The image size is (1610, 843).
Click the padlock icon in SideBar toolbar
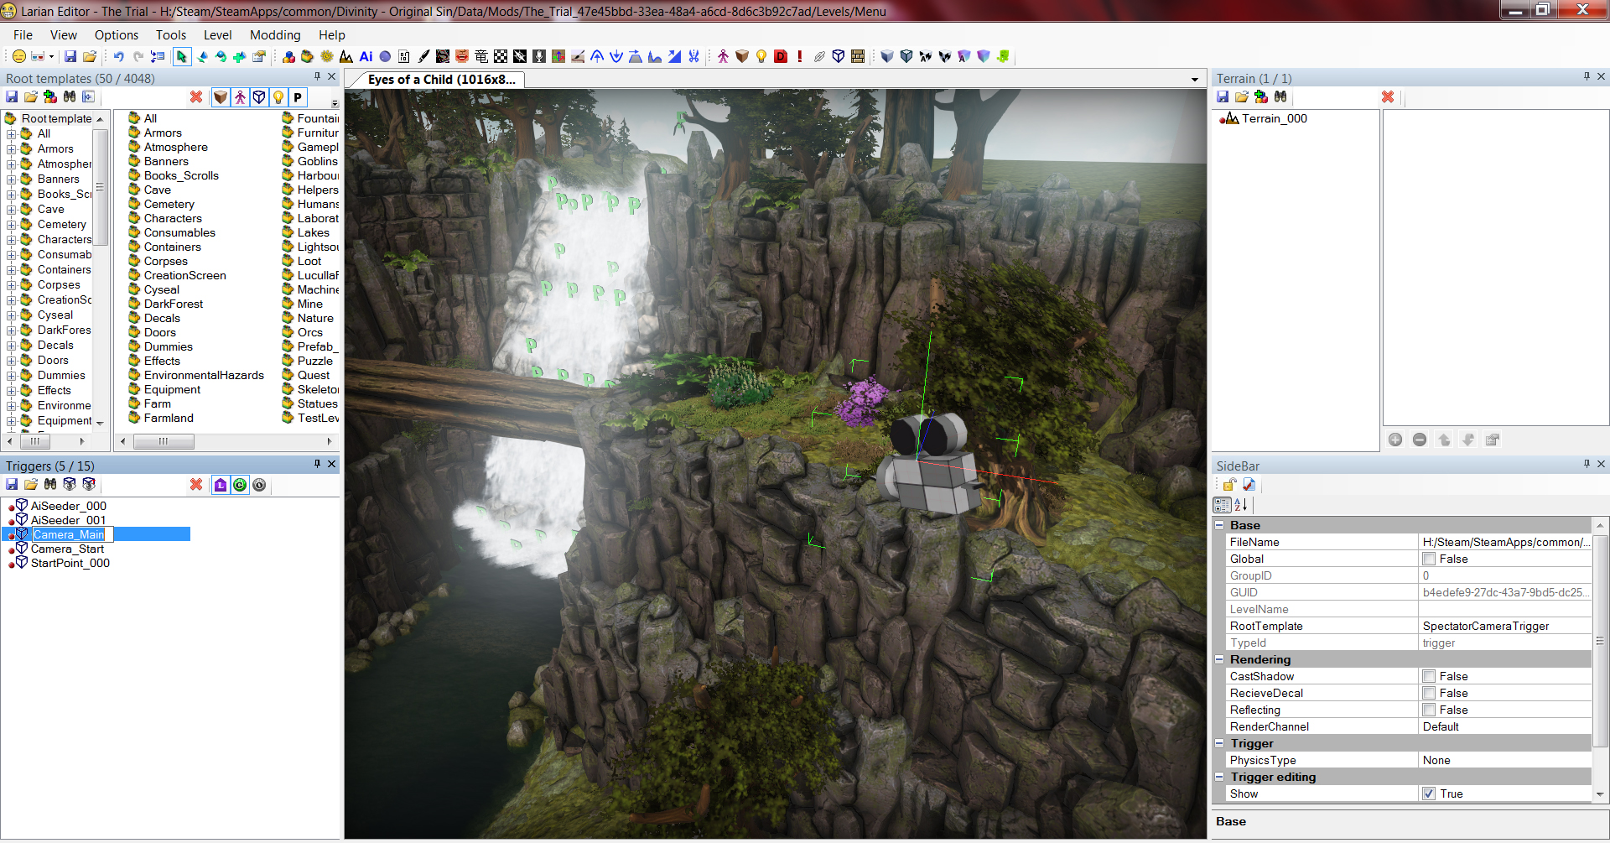(1229, 485)
